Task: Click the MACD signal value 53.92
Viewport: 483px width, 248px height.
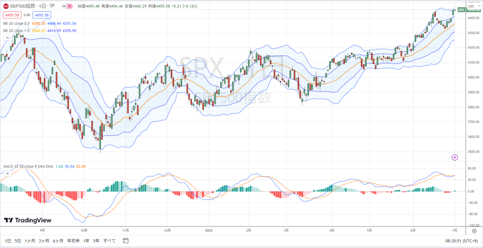Action: (81, 166)
